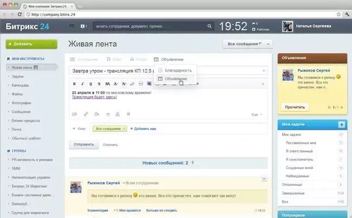Open the browser wrench settings menu
Viewport: 352px width, 218px height.
pyautogui.click(x=347, y=15)
